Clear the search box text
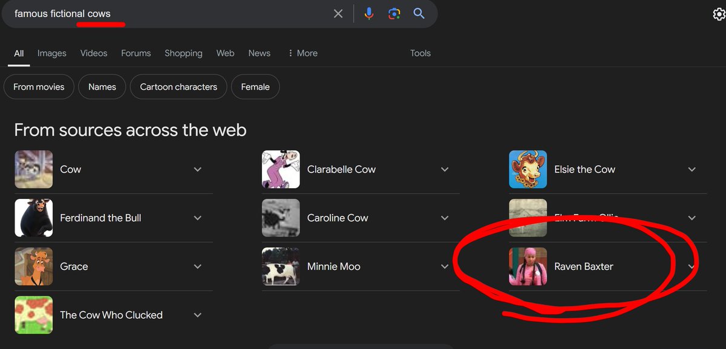The height and width of the screenshot is (349, 726). 338,13
